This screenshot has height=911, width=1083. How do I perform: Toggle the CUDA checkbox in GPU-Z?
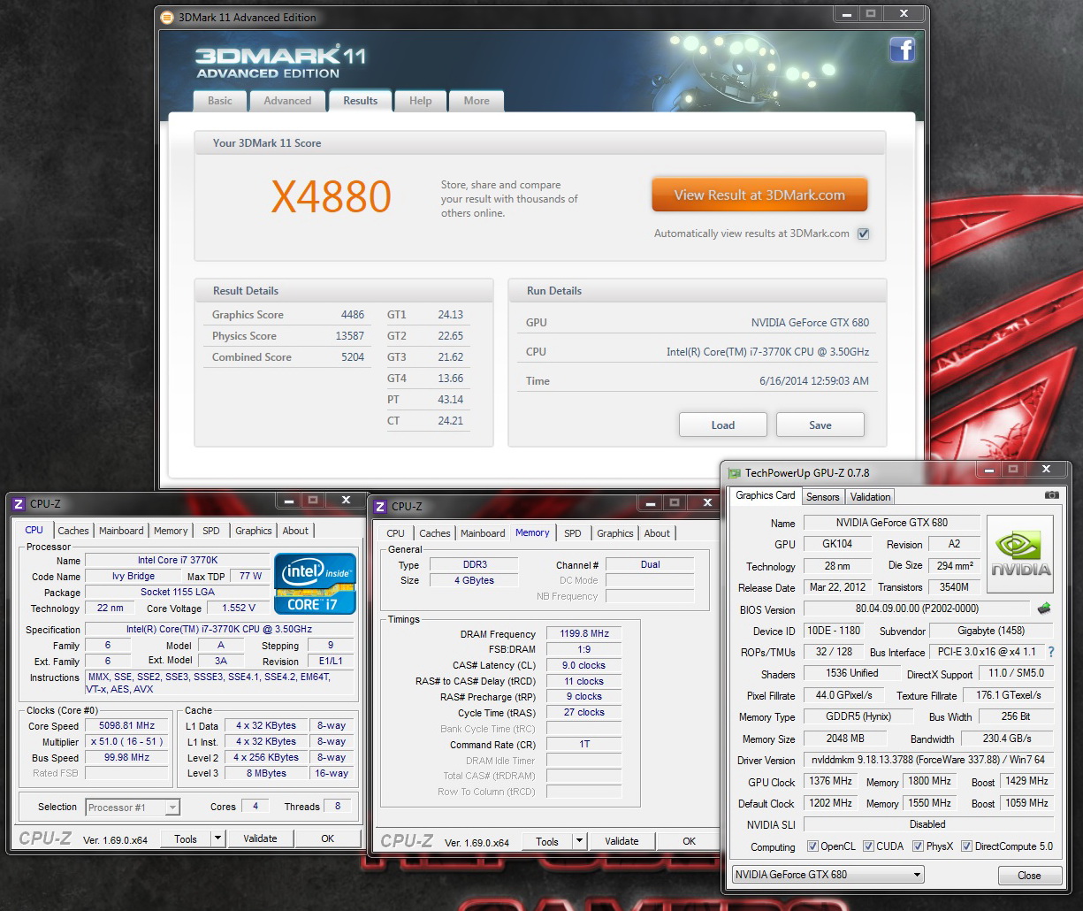coord(868,846)
